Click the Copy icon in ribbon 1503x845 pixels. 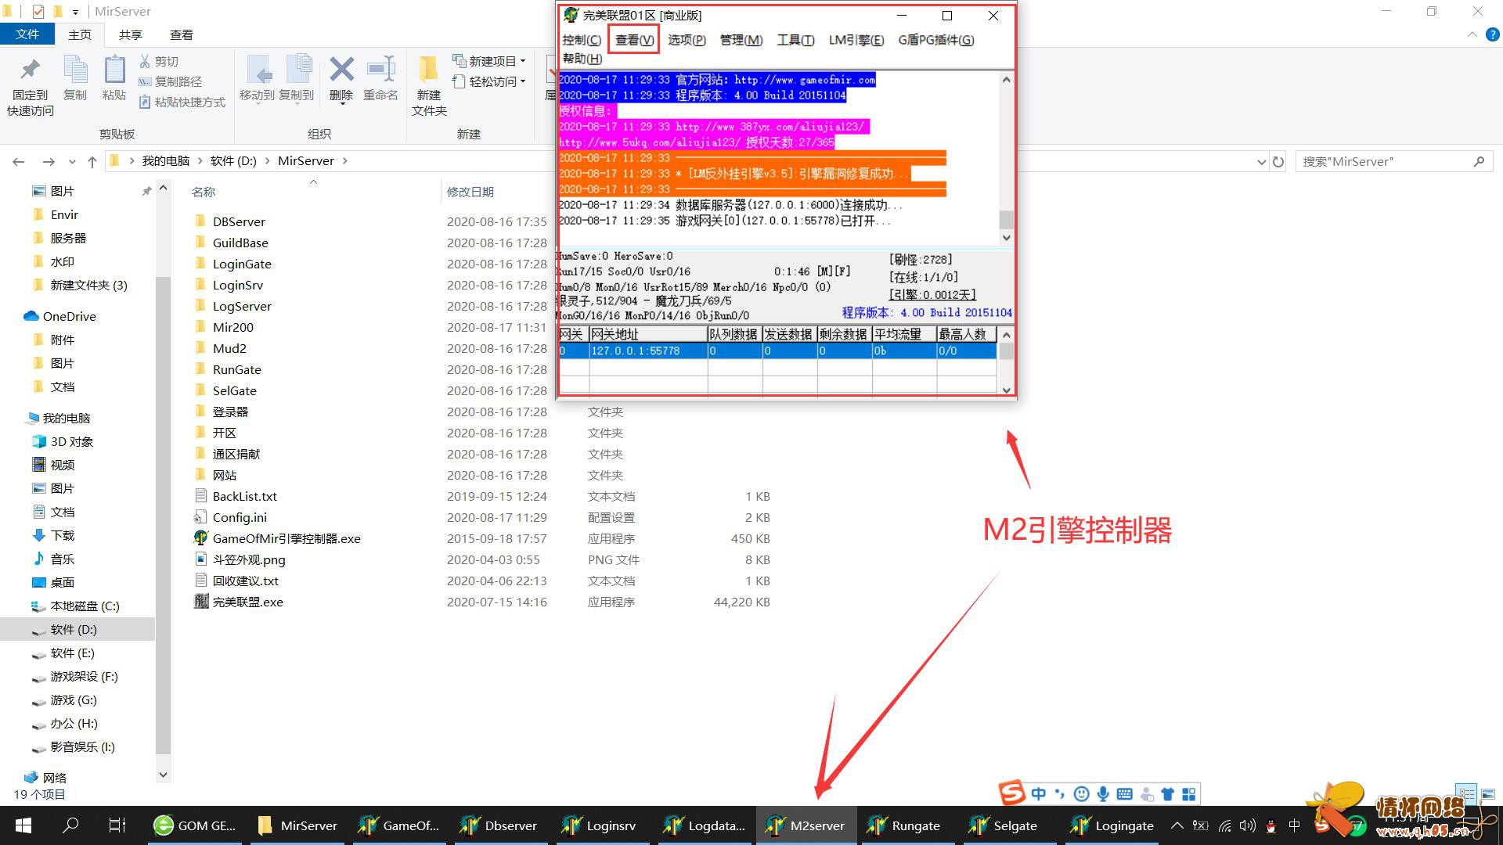(x=75, y=70)
